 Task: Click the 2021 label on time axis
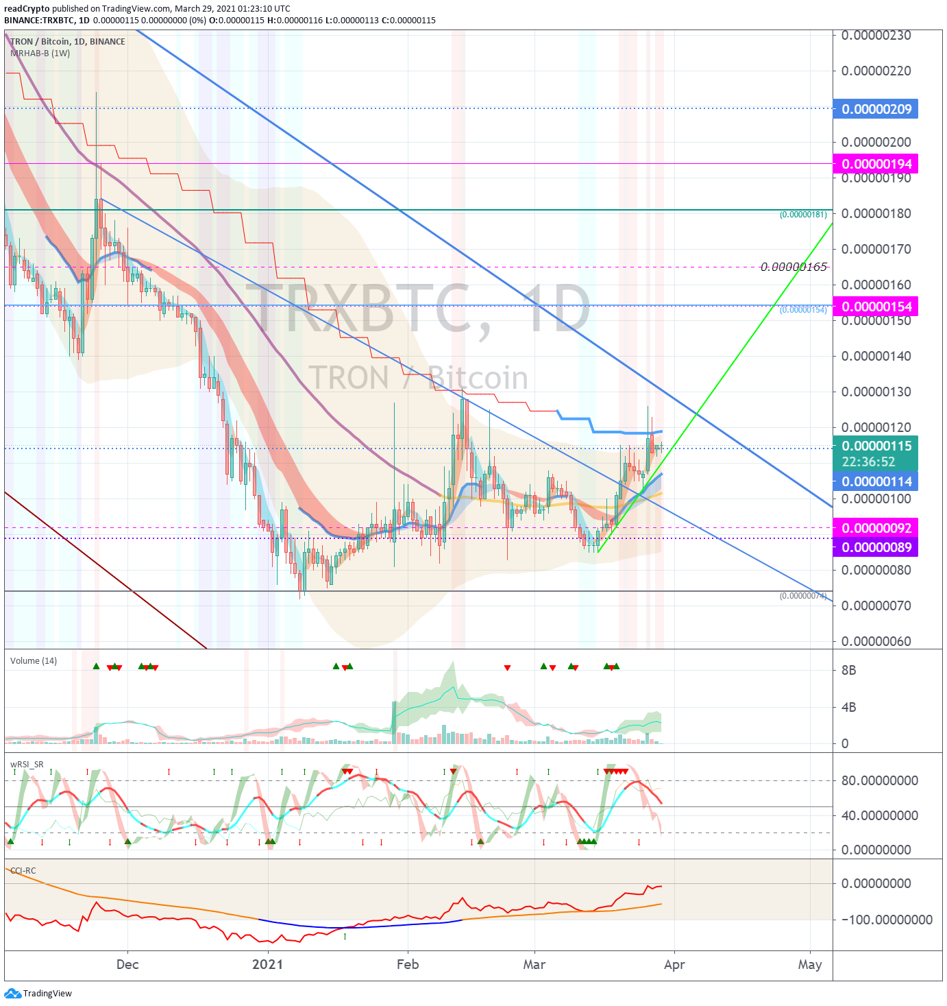tap(267, 964)
